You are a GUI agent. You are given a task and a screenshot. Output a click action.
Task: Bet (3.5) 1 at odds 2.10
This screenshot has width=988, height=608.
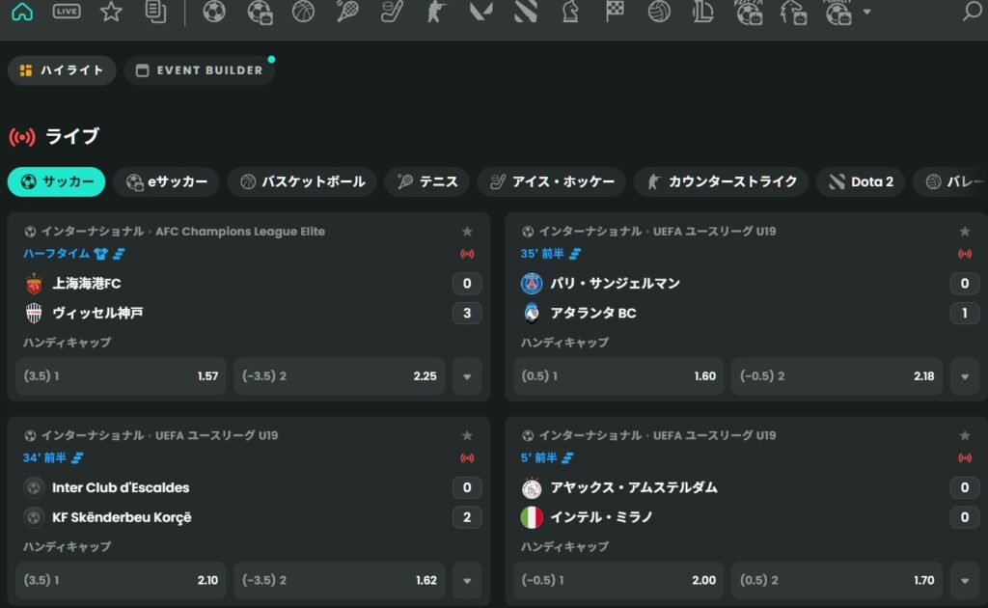pyautogui.click(x=121, y=580)
